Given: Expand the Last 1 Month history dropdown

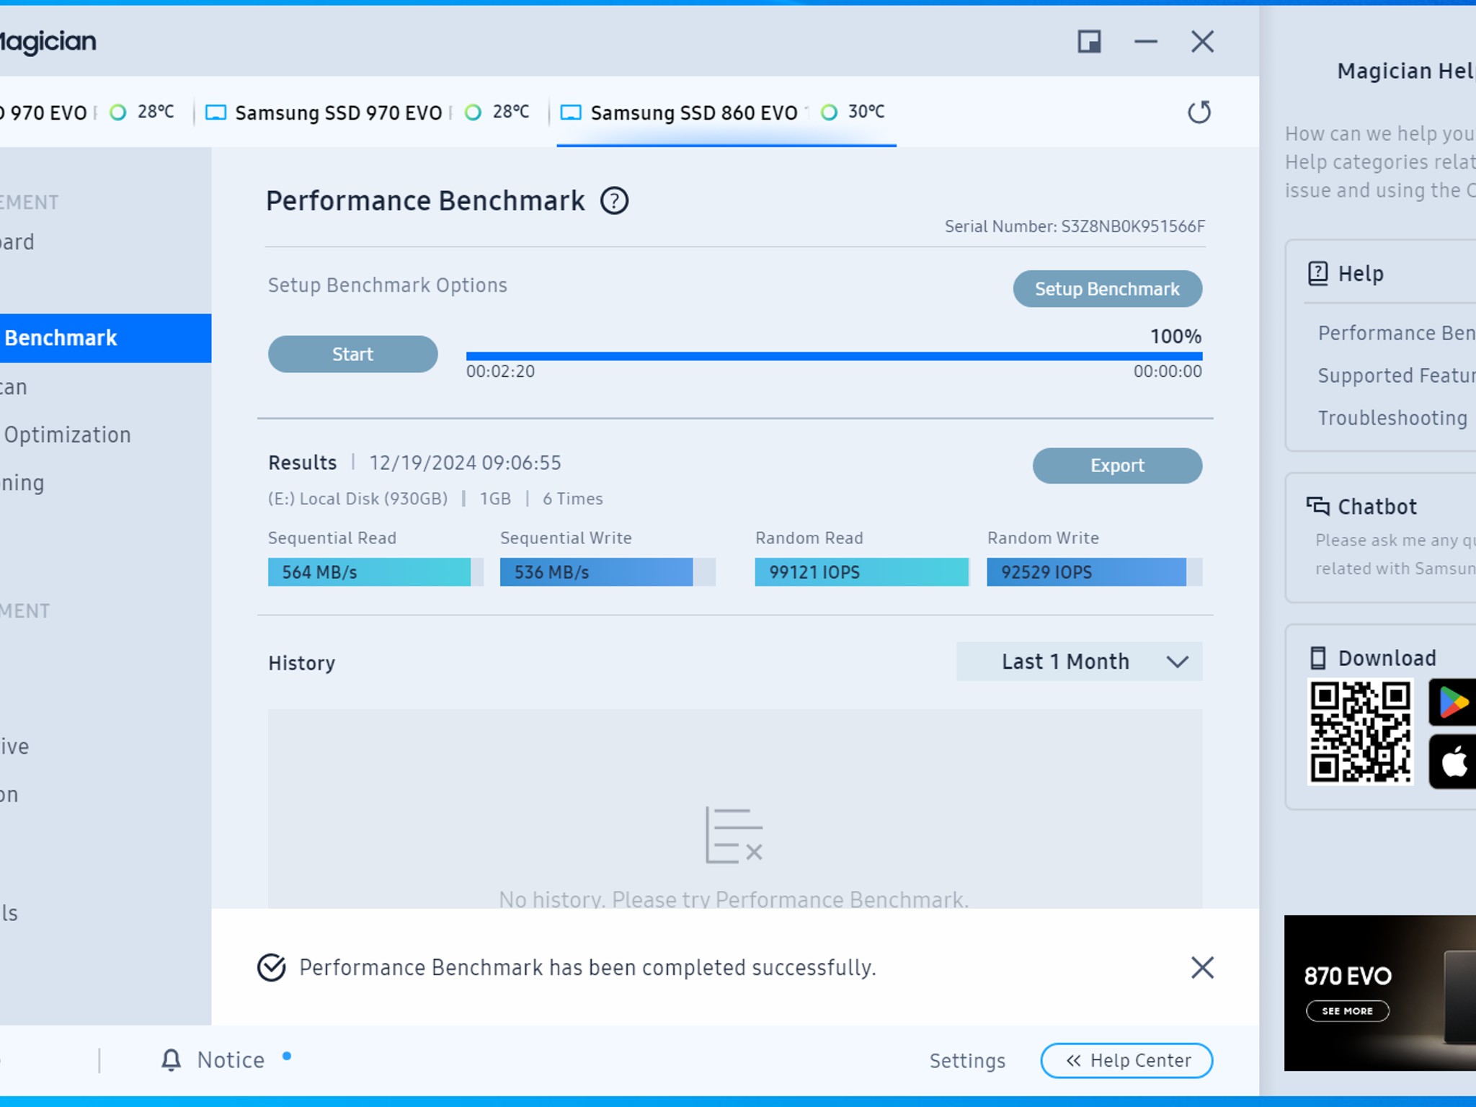Looking at the screenshot, I should pyautogui.click(x=1079, y=662).
